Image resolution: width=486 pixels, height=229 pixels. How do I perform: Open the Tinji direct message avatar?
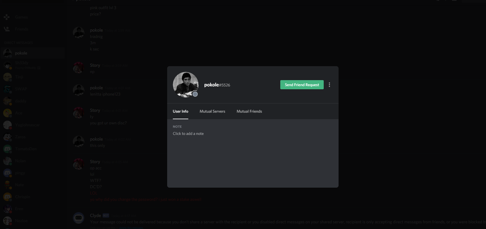[x=7, y=77]
